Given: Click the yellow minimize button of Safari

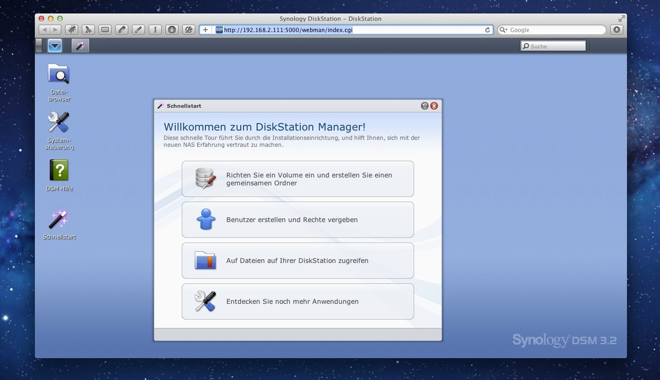Looking at the screenshot, I should point(51,19).
